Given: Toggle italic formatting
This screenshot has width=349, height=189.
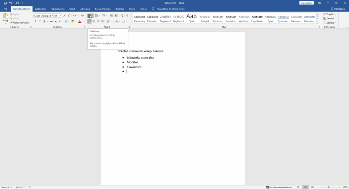Looking at the screenshot, I should 40,21.
